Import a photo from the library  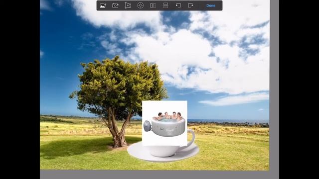pos(103,5)
